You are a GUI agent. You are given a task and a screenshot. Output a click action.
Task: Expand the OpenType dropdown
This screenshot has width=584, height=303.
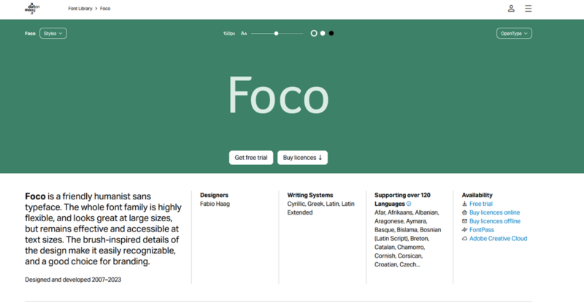[514, 34]
